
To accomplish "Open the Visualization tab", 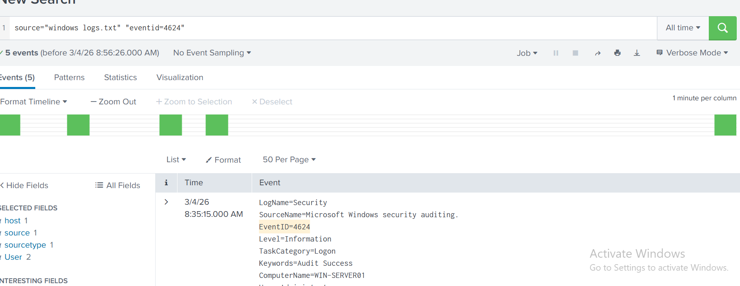I will [x=180, y=77].
